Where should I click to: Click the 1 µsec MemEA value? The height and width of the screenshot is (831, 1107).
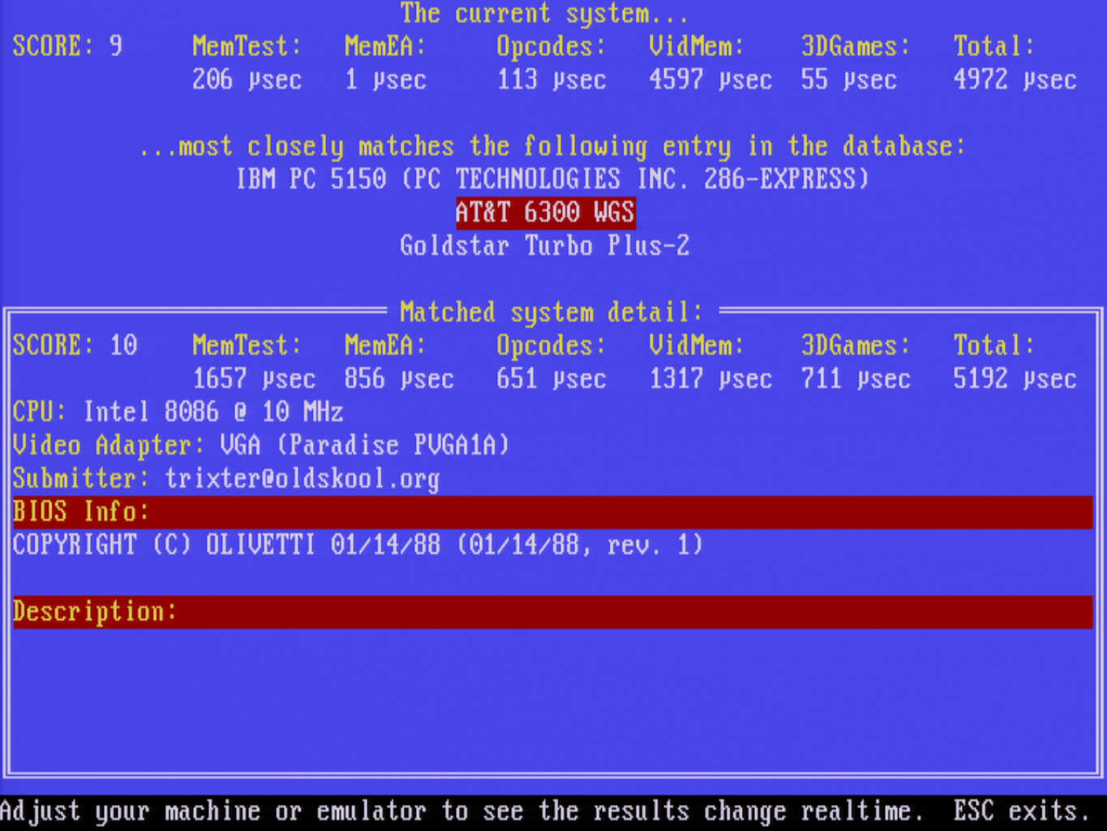[x=385, y=80]
